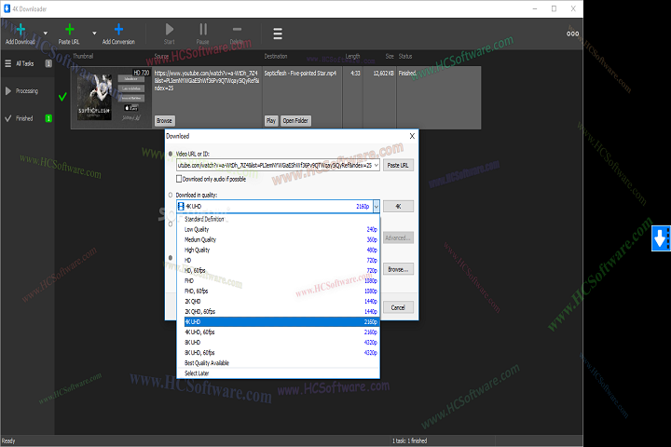Click the Delete minus toolbar icon
Viewport: 671px width, 447px height.
pos(237,29)
